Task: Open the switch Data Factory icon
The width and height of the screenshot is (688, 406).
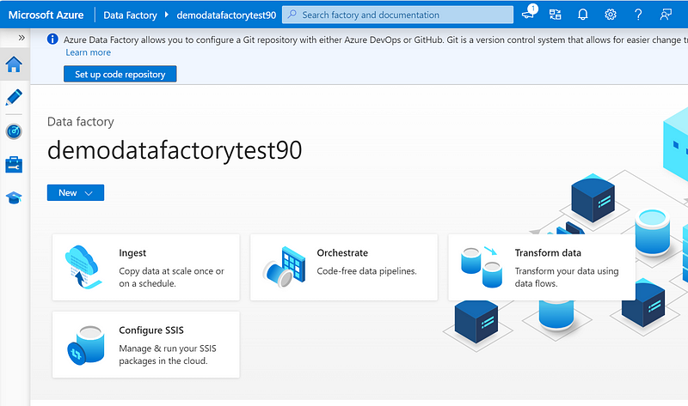Action: [x=555, y=15]
